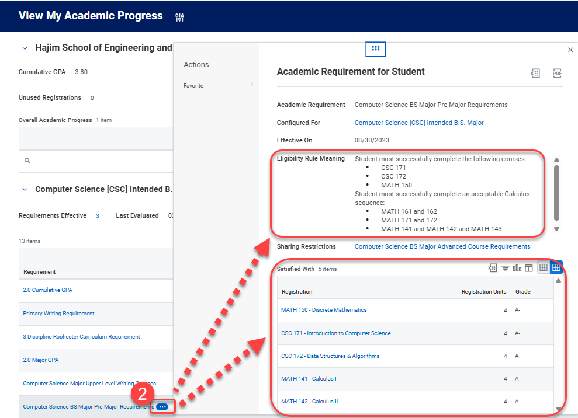This screenshot has height=418, width=578.
Task: Open chart view of Satisfied With table
Action: [517, 268]
